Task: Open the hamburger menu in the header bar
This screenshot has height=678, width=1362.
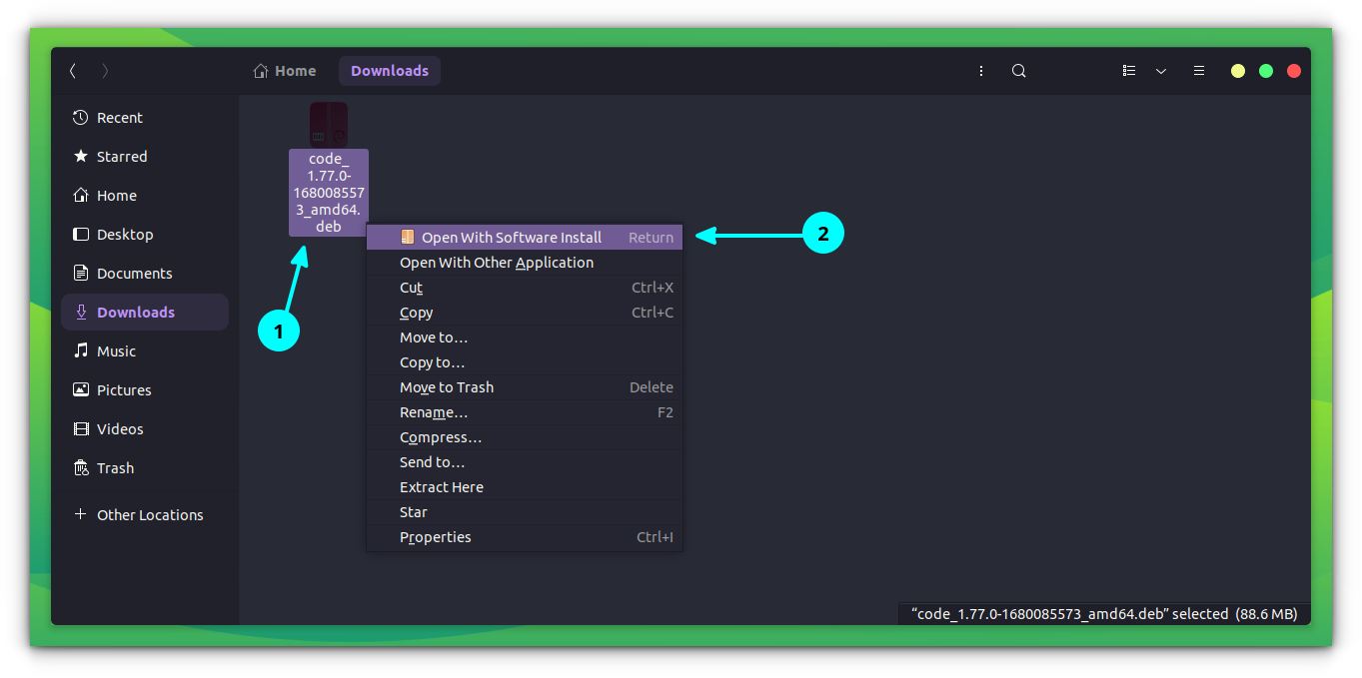Action: 1198,71
